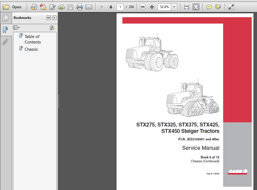Viewport: 257px width, 190px height.
Task: Open the bookmark options dropdown menu
Action: [16, 28]
